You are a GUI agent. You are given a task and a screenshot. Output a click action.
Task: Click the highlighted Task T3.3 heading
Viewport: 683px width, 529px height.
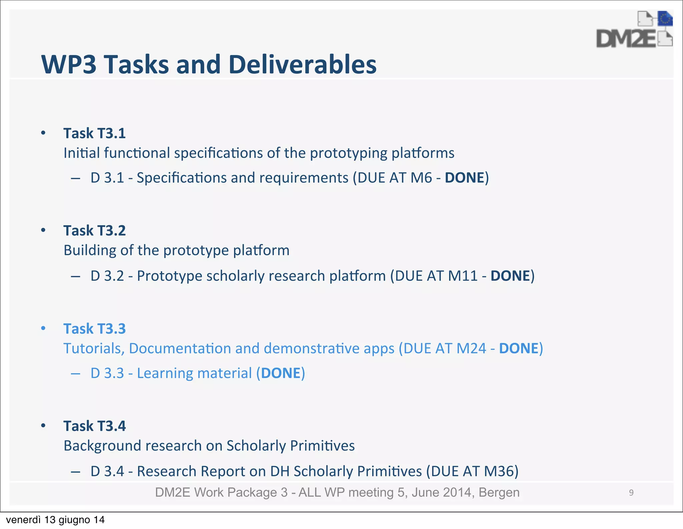pos(95,329)
